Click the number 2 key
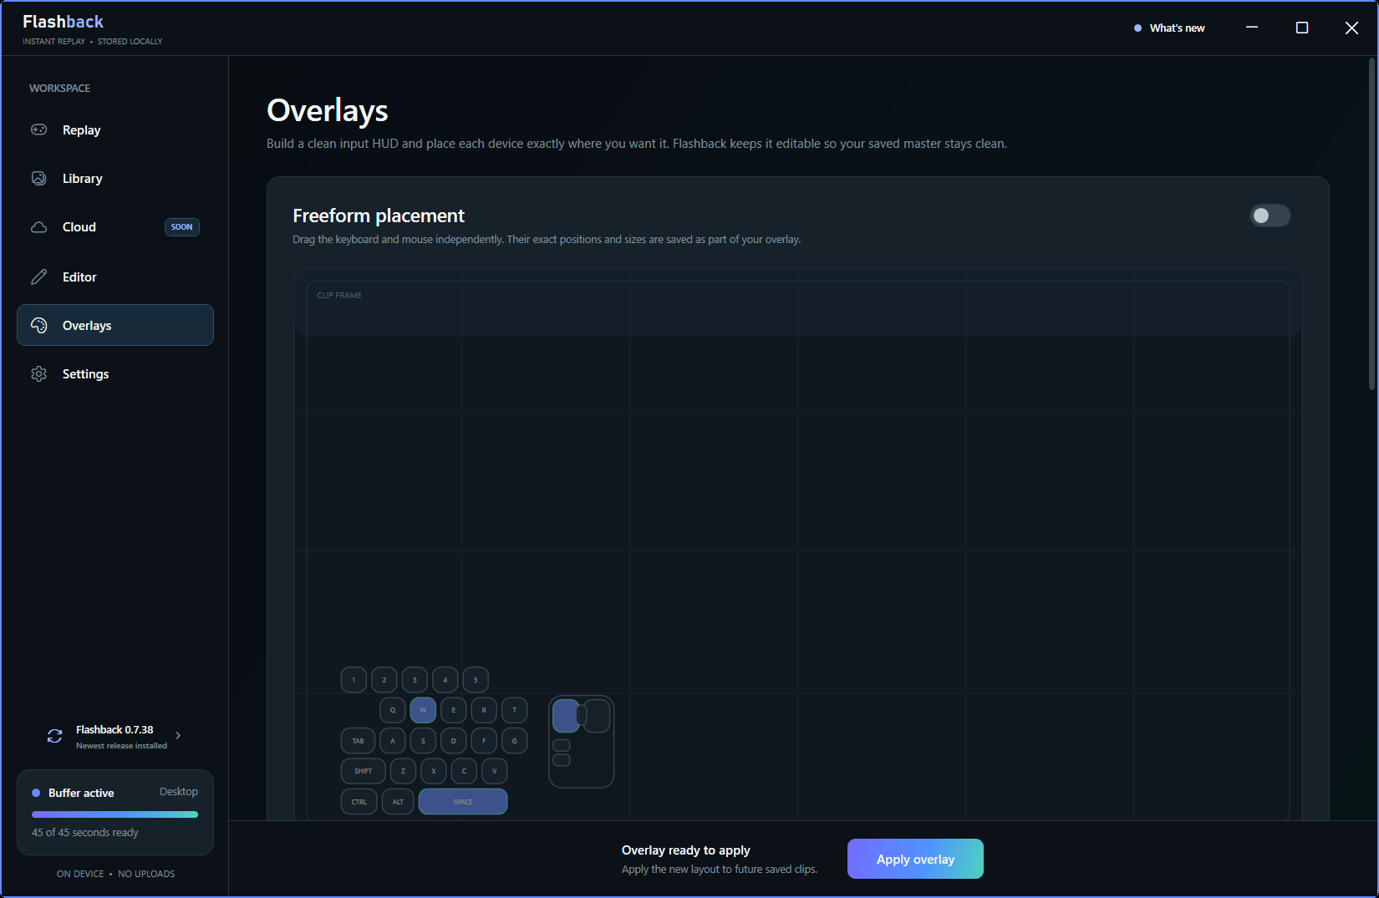 pyautogui.click(x=384, y=680)
